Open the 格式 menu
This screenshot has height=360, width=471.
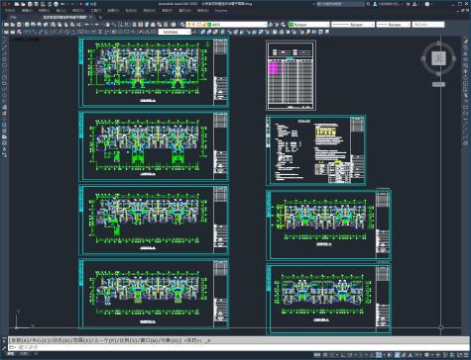tap(78, 11)
